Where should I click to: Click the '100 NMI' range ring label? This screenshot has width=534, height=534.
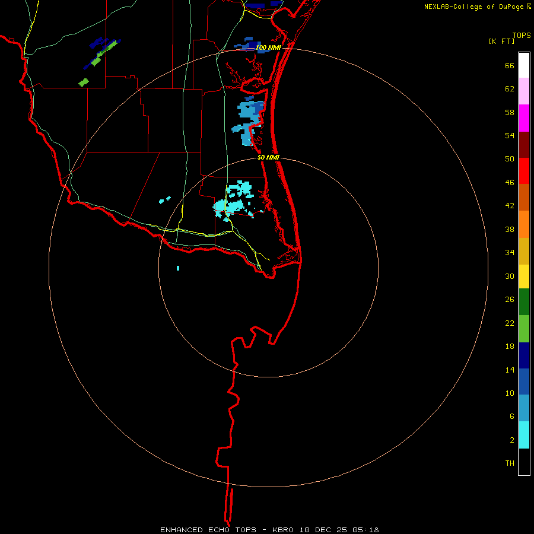pyautogui.click(x=268, y=47)
